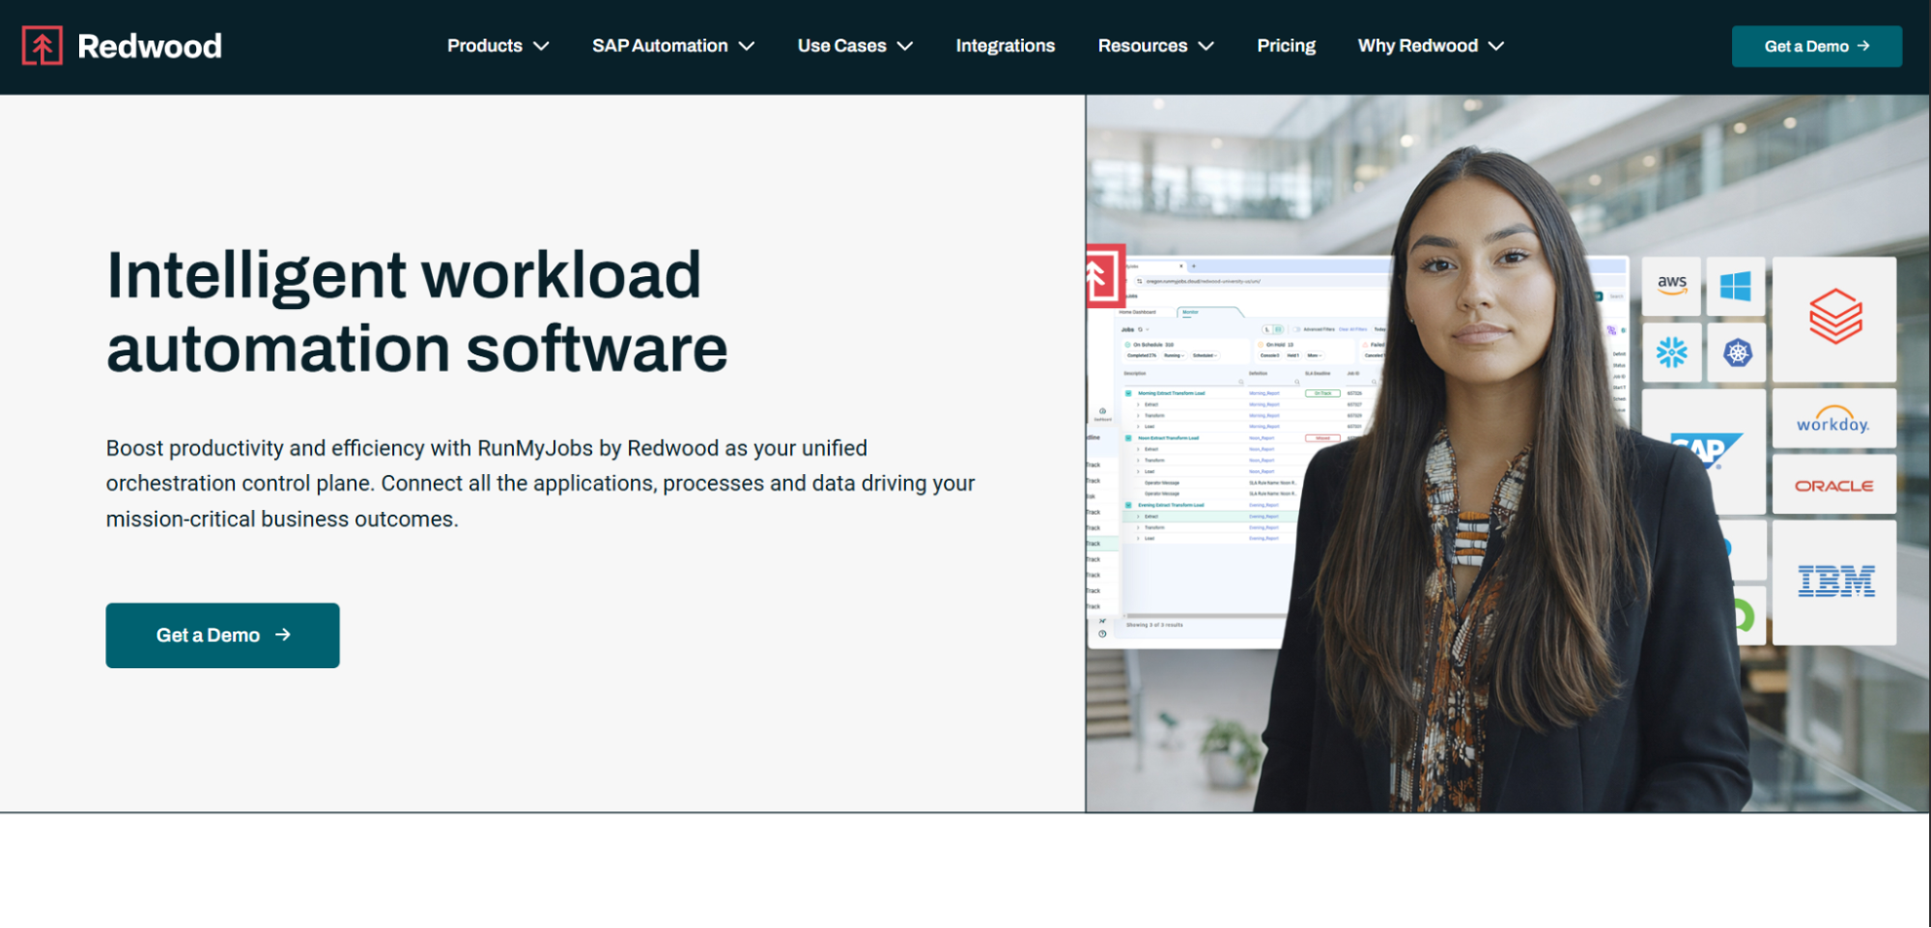Click the Workday logo tile
This screenshot has width=1931, height=928.
pyautogui.click(x=1834, y=419)
